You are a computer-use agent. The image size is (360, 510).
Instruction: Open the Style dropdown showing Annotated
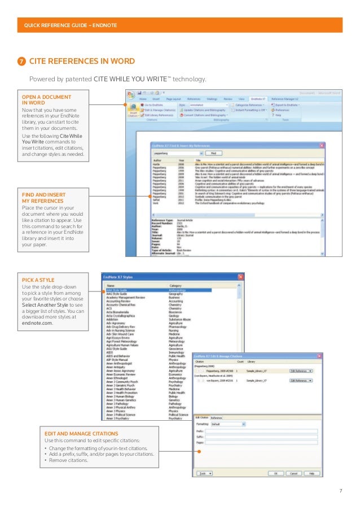(208, 105)
